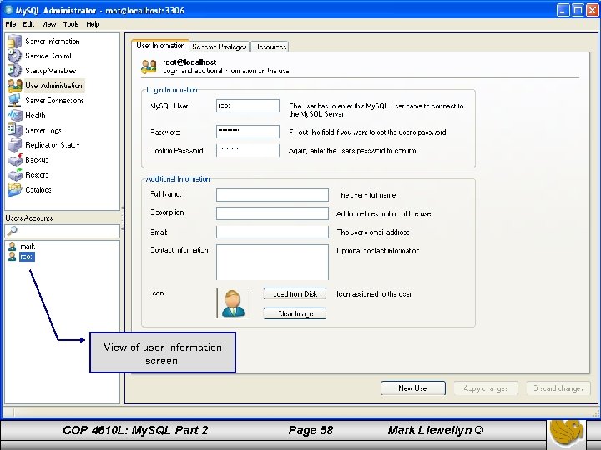Switch to the Schema Privileges tab

click(220, 47)
